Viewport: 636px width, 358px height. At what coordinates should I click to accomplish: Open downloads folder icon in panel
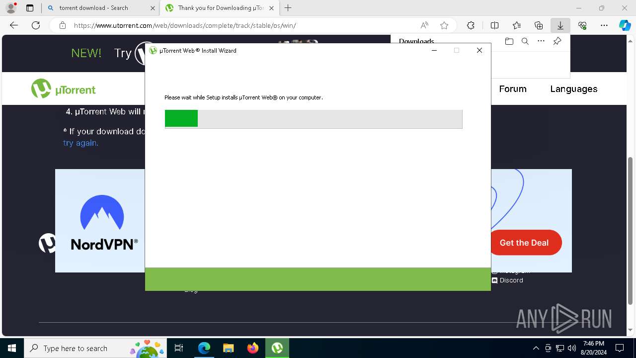pyautogui.click(x=509, y=41)
